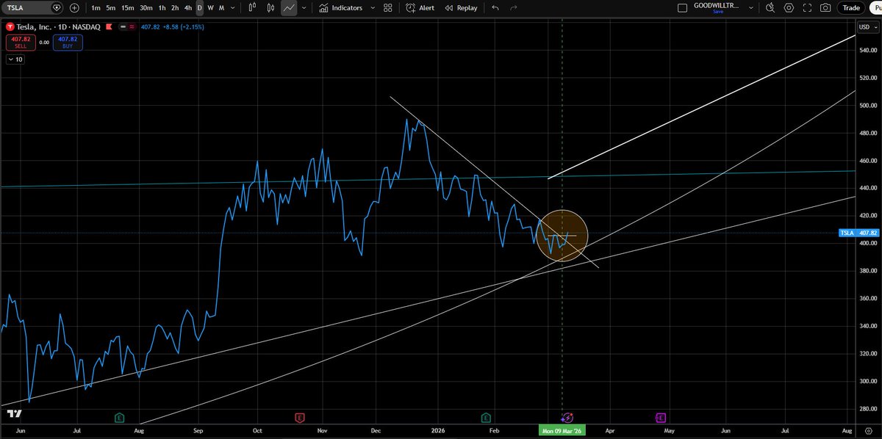Screen dimensions: 882x439
Task: Expand the layout name dropdown chevron
Action: (750, 7)
